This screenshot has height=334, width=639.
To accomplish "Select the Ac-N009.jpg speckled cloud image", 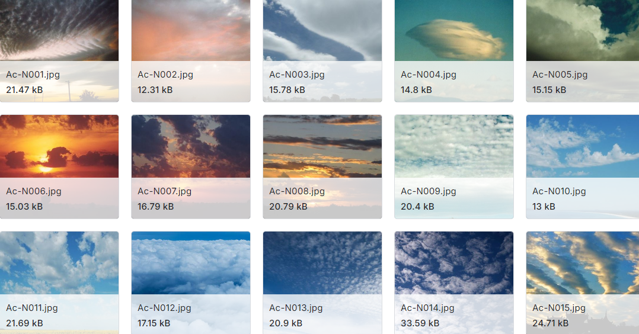I will point(454,146).
